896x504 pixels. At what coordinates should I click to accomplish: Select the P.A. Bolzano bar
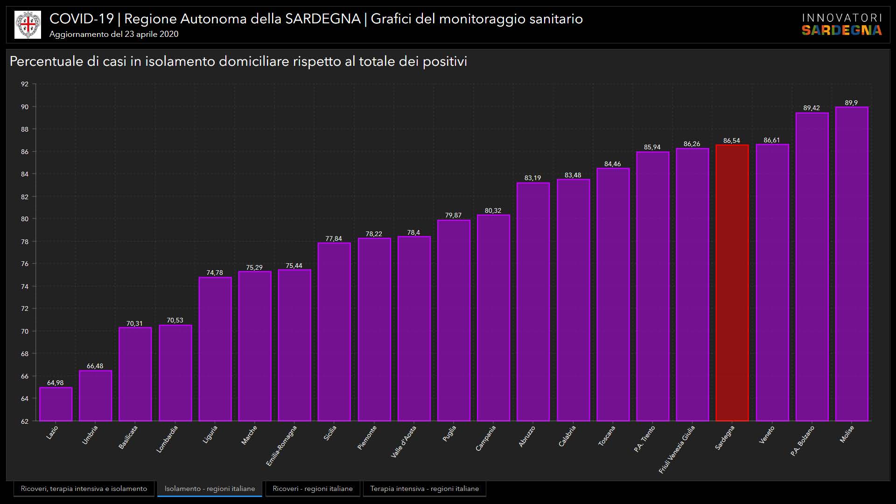click(x=812, y=267)
